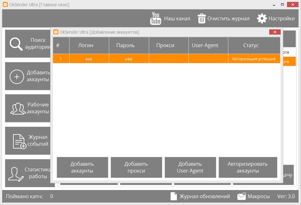Click the OkSender logo in the add accounts dialog
This screenshot has width=301, height=205.
56,32
